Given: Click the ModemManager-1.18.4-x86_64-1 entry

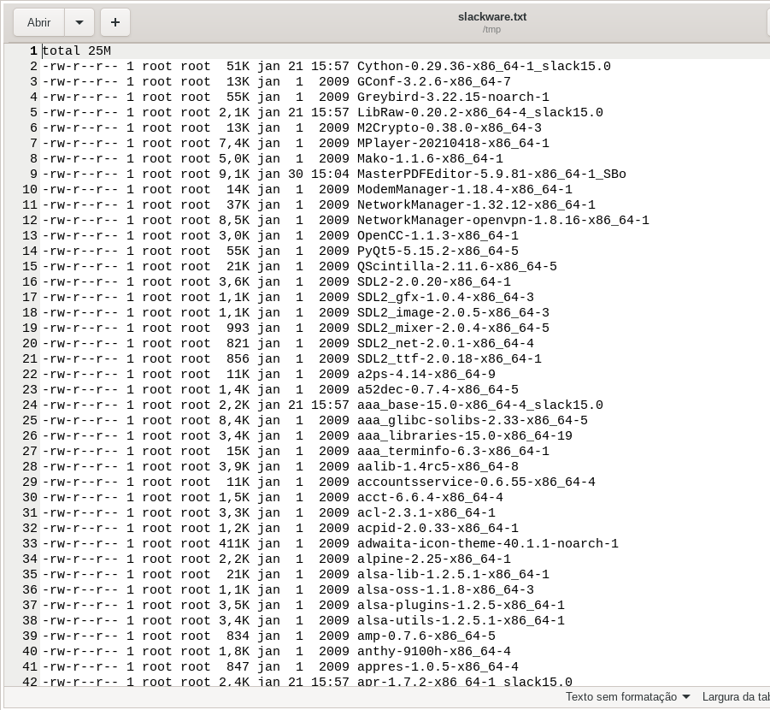Looking at the screenshot, I should [465, 189].
